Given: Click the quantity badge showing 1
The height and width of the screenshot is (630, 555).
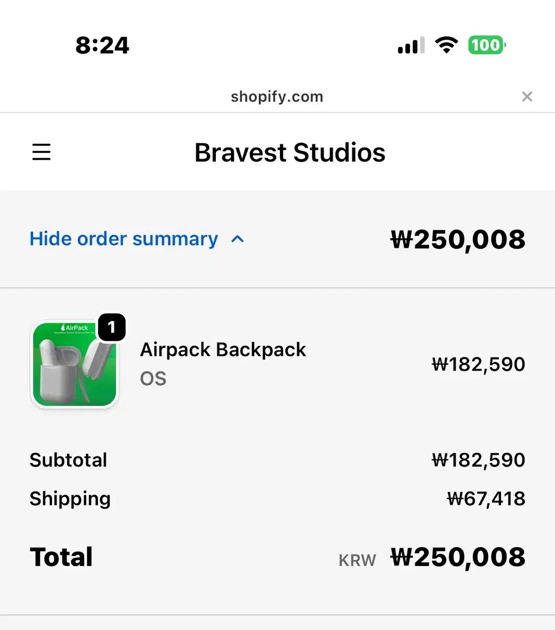Looking at the screenshot, I should [111, 328].
